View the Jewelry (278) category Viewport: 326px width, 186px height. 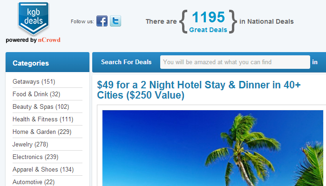tap(30, 144)
